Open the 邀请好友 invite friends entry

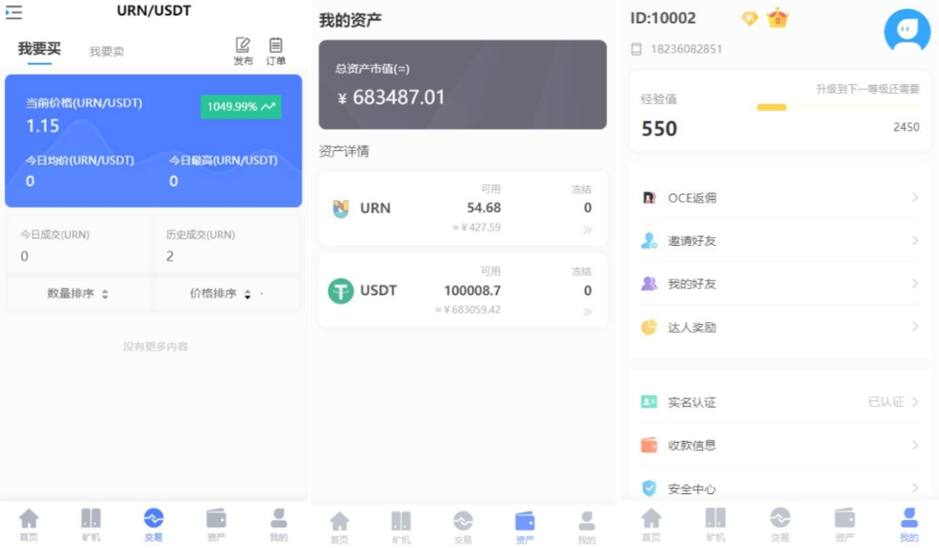click(x=780, y=240)
